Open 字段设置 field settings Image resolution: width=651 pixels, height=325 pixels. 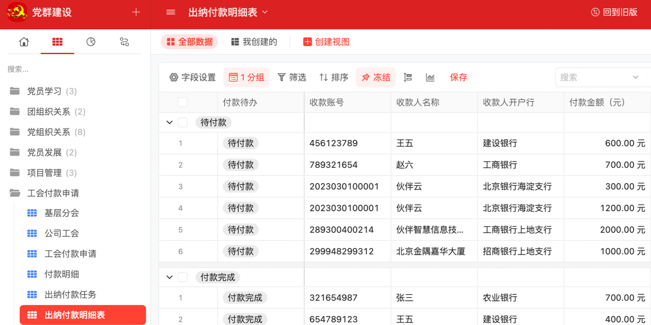click(x=192, y=77)
